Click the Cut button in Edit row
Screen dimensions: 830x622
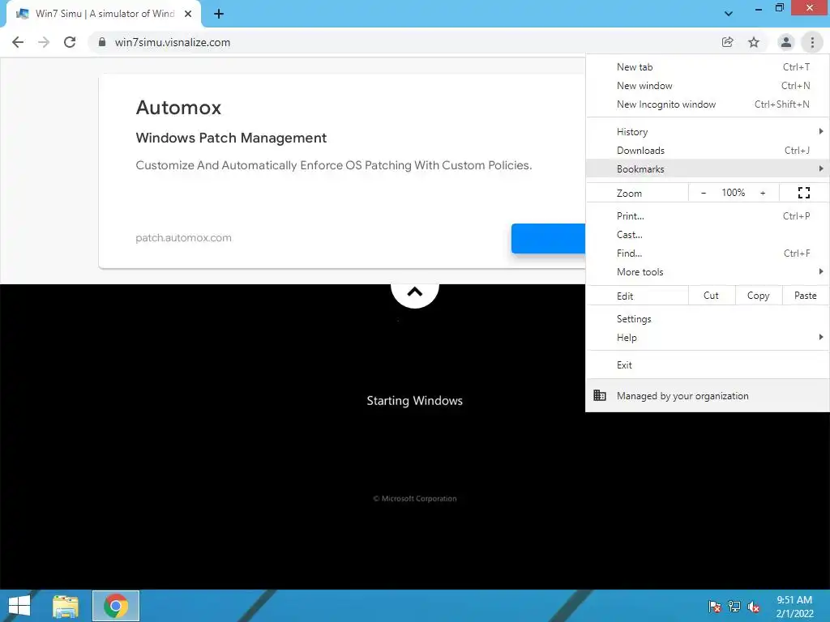pyautogui.click(x=712, y=296)
